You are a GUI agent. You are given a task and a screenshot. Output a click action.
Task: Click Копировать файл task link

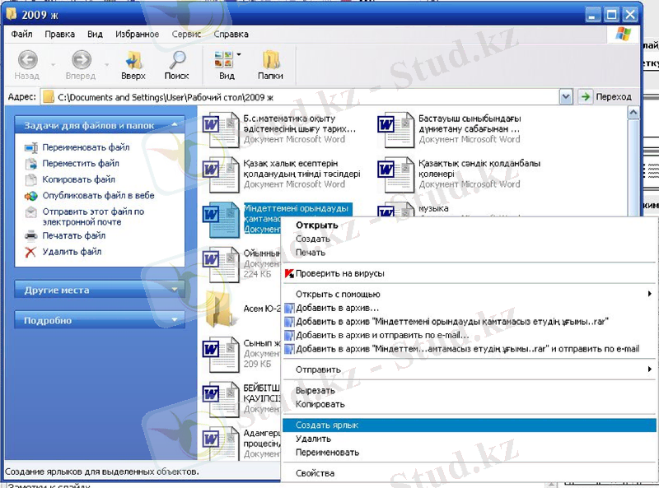pos(79,179)
